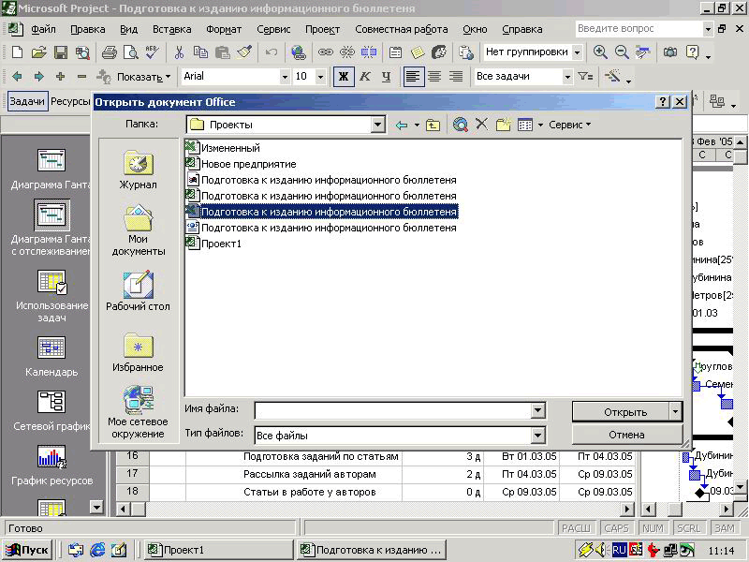Hide subtasks minus icon
This screenshot has height=562, width=749.
click(x=81, y=77)
